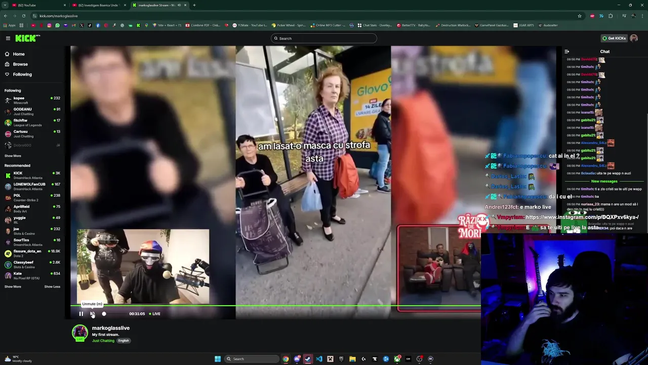The image size is (648, 365).
Task: Open yuggie IRL channel
Action: 32,220
